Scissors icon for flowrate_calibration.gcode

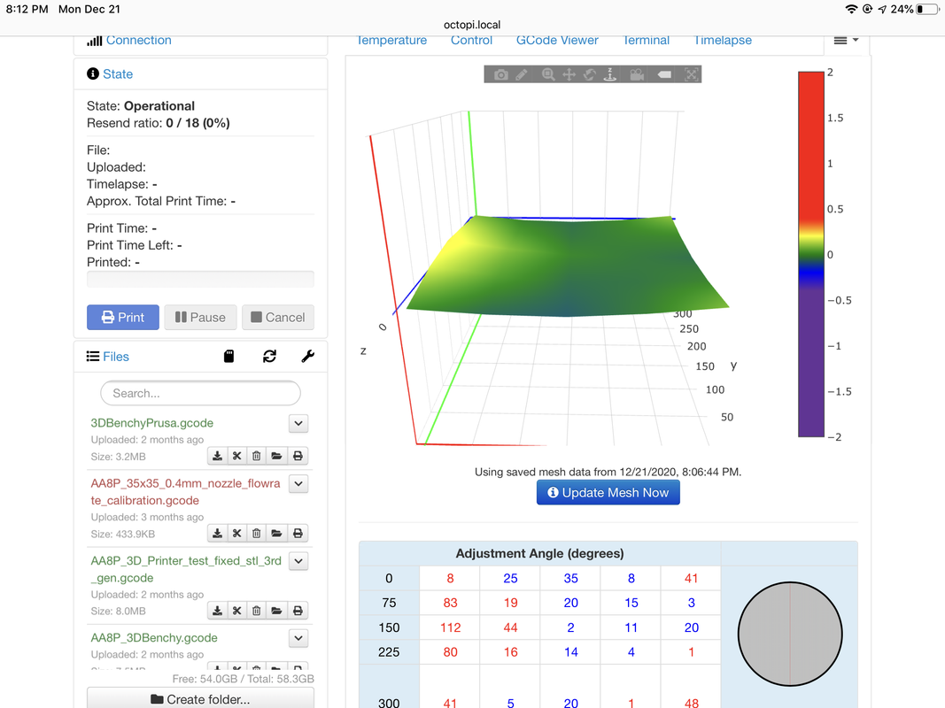(x=236, y=534)
